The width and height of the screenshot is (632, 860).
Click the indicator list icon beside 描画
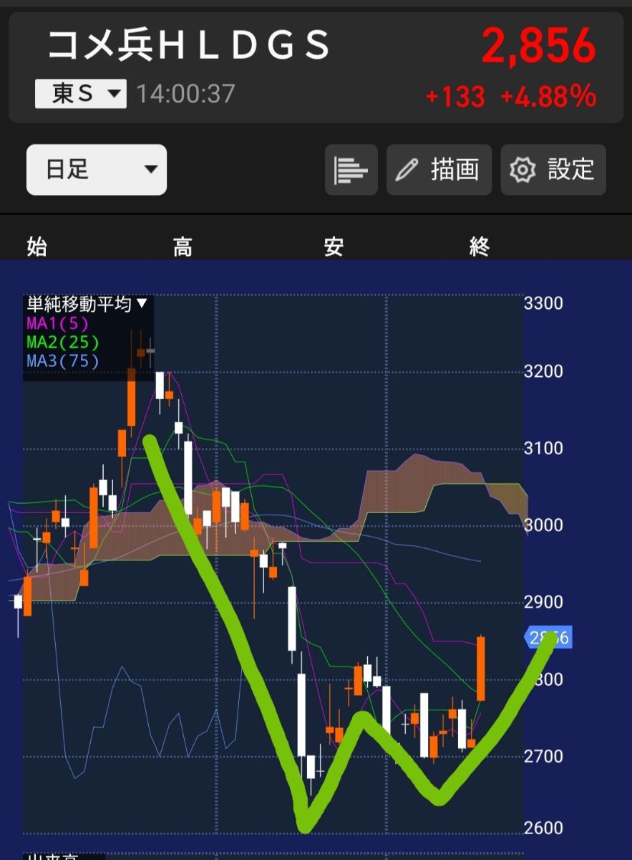pyautogui.click(x=351, y=170)
